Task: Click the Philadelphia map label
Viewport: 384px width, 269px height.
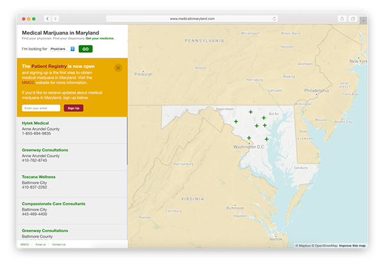Action: click(316, 91)
